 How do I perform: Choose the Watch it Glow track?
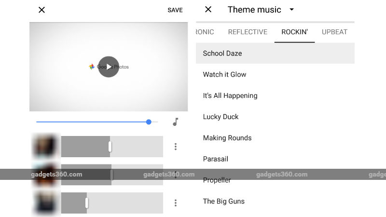pyautogui.click(x=224, y=74)
